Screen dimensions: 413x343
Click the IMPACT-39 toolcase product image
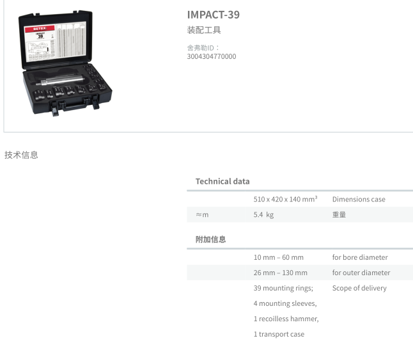coord(65,63)
